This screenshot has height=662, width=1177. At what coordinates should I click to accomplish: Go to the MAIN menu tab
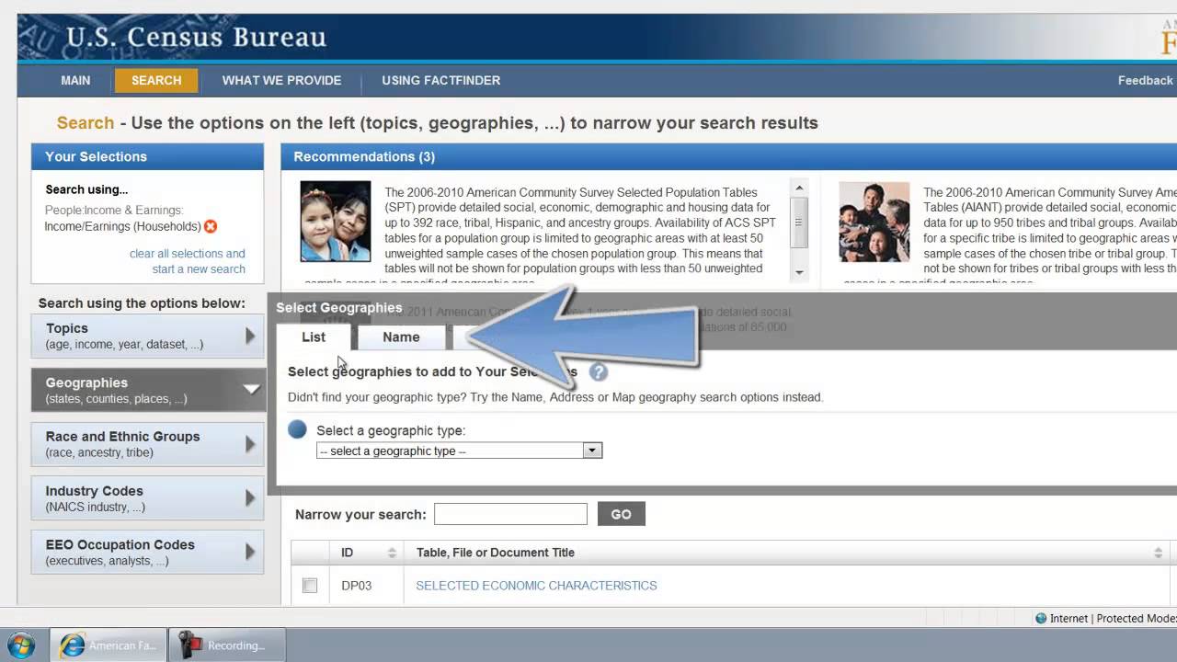coord(75,80)
